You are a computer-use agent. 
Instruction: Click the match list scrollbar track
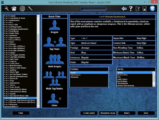click(38, 70)
